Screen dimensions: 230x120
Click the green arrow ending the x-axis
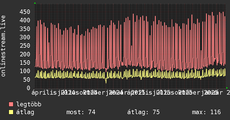pos(227,88)
